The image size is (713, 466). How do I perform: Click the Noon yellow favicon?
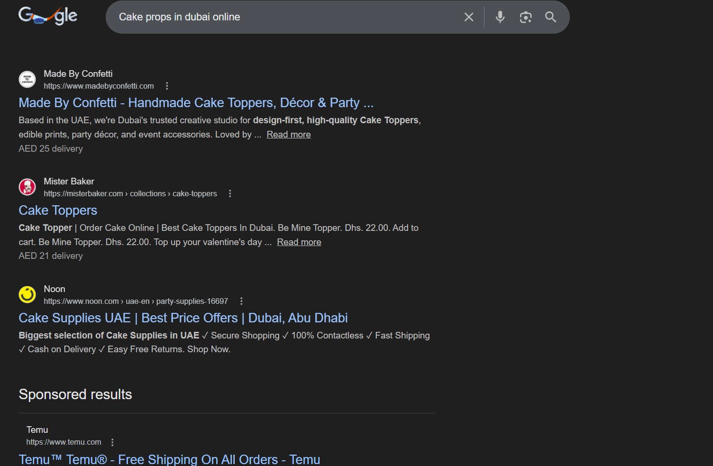pyautogui.click(x=27, y=294)
